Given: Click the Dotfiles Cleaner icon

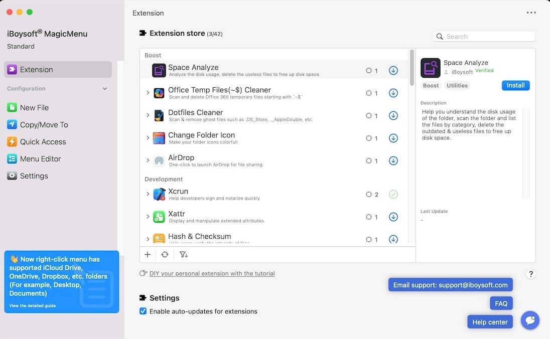Looking at the screenshot, I should [x=159, y=115].
